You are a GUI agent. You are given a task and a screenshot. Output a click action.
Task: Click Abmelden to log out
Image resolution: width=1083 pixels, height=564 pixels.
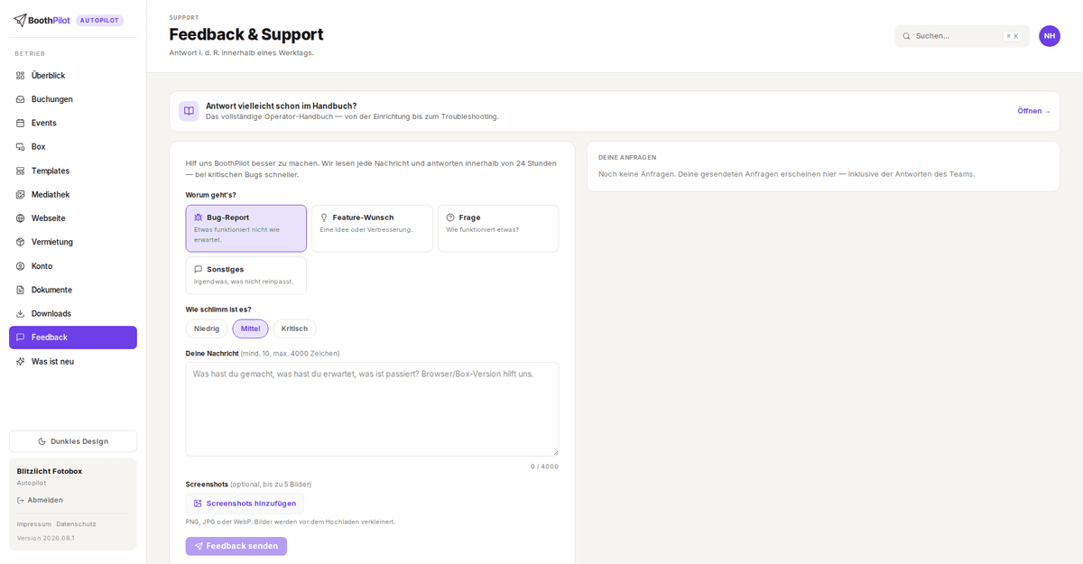(40, 500)
